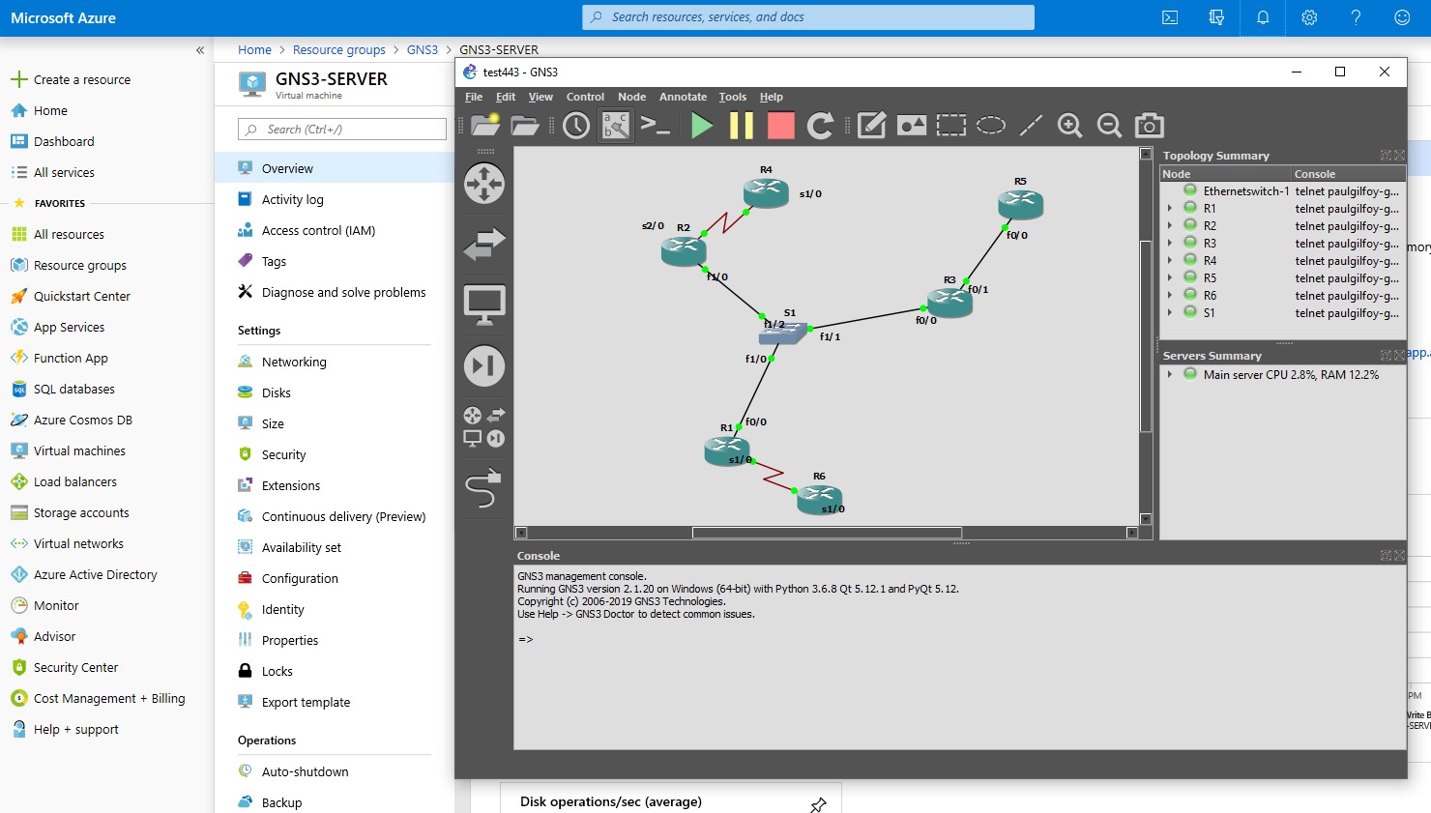This screenshot has width=1431, height=813.
Task: Toggle show interface labels button
Action: point(616,125)
